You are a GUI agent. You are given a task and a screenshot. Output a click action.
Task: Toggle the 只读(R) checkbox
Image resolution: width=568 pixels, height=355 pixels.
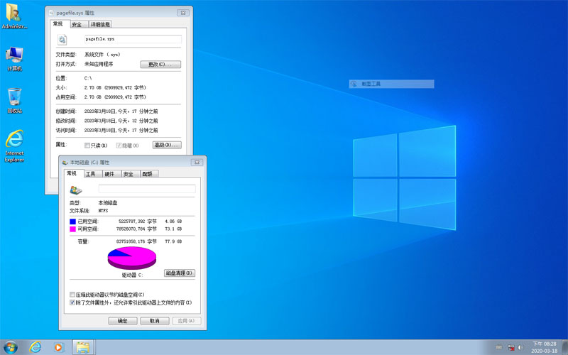click(87, 146)
